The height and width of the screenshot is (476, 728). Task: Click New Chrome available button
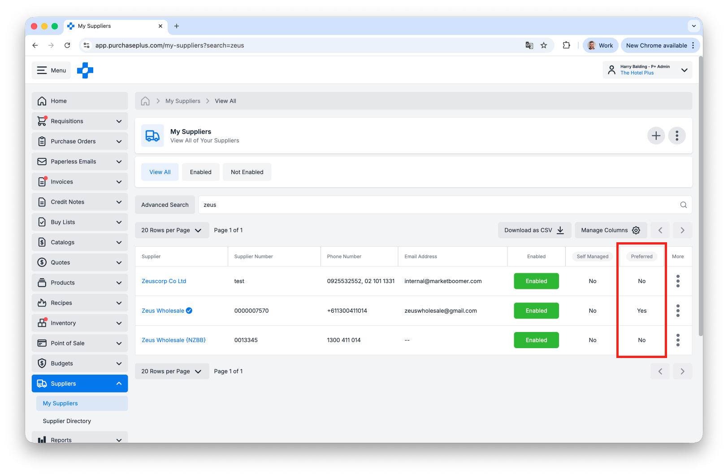(660, 45)
